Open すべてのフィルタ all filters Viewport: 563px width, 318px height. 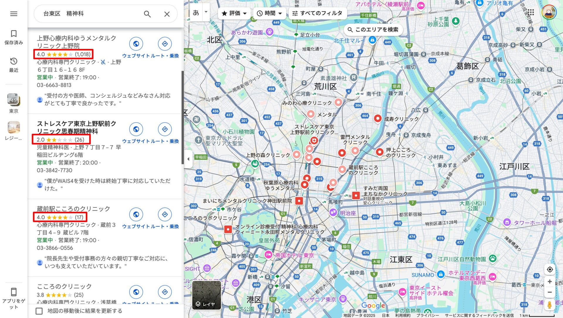click(x=318, y=13)
